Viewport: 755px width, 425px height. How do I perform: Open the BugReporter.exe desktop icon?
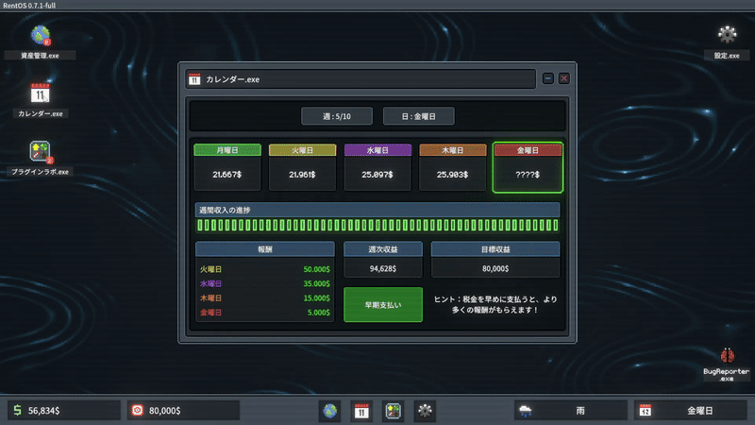tap(726, 359)
